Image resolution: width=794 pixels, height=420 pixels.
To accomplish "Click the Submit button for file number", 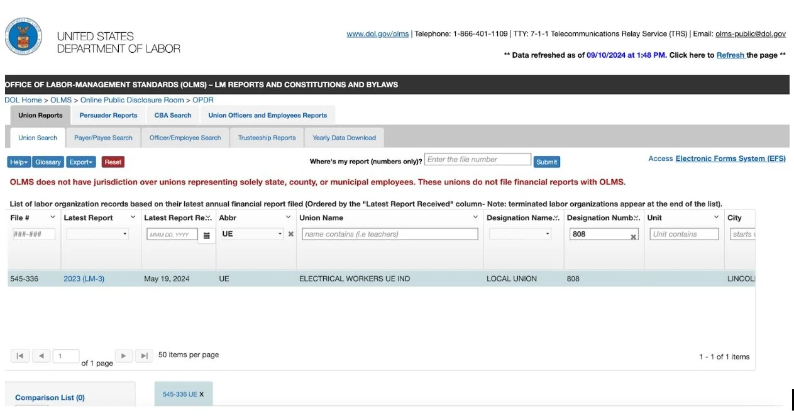I will point(546,162).
